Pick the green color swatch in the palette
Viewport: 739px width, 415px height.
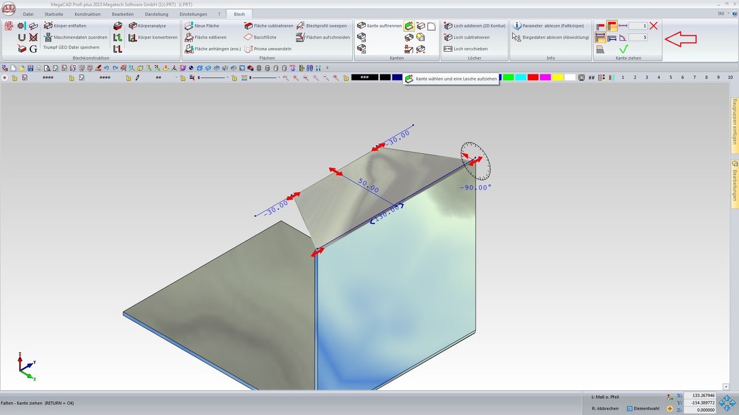click(508, 77)
